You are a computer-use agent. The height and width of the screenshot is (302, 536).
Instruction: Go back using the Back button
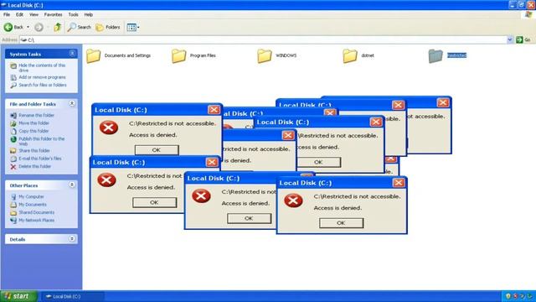click(13, 27)
